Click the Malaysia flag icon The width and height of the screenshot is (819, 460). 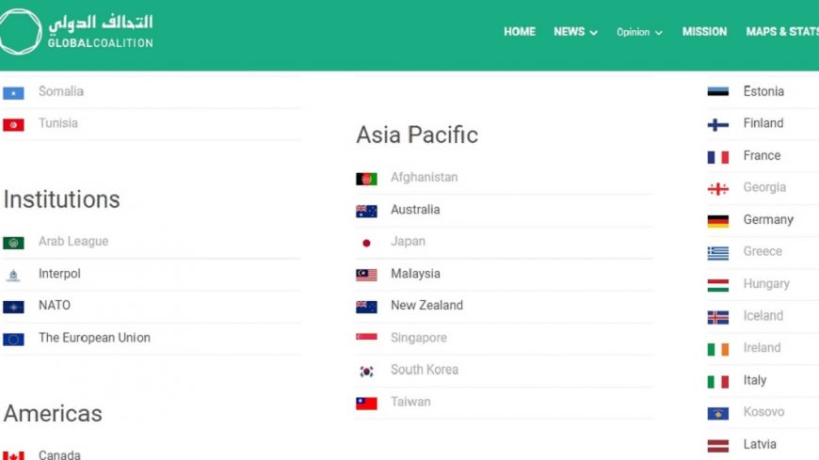coord(367,276)
